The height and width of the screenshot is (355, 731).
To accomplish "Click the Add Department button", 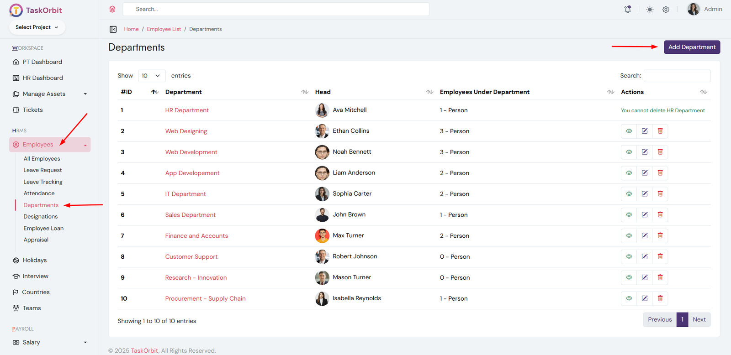I will pos(692,47).
